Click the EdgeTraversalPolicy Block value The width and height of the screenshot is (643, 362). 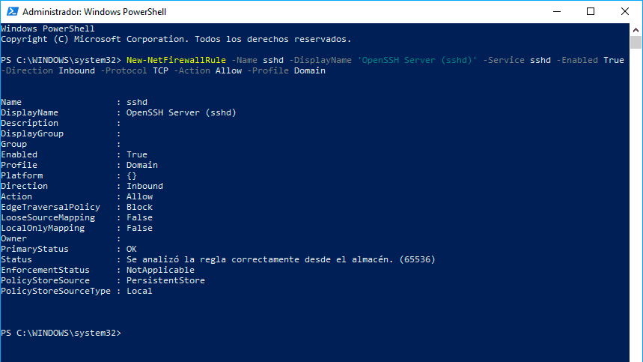(x=139, y=207)
